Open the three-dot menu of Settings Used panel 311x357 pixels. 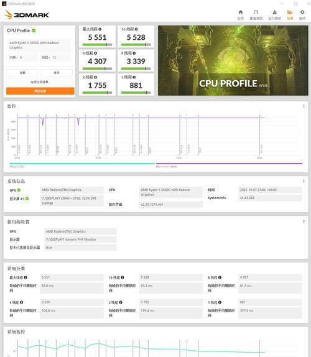coord(304,222)
